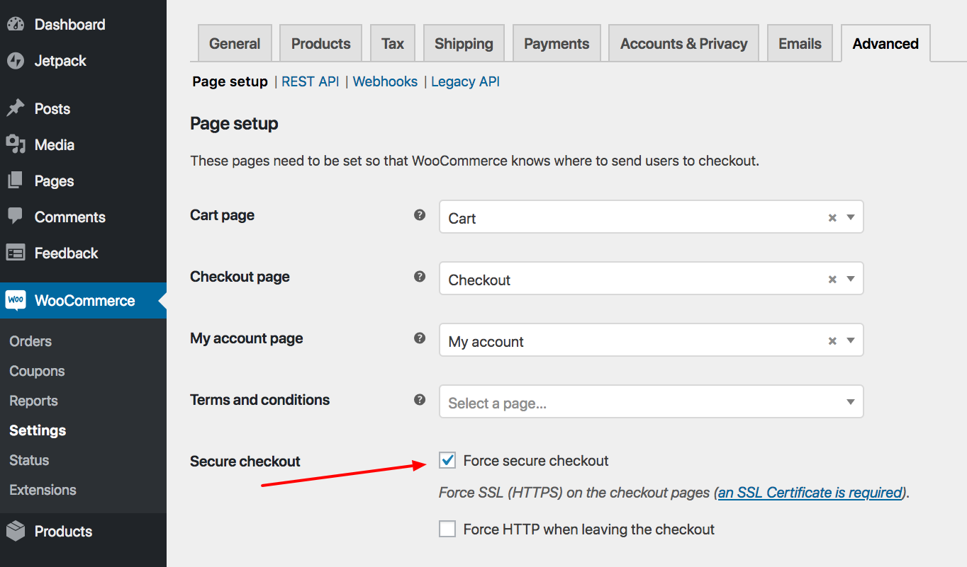The image size is (967, 567).
Task: Open the WooCommerce sidebar icon
Action: 14,300
